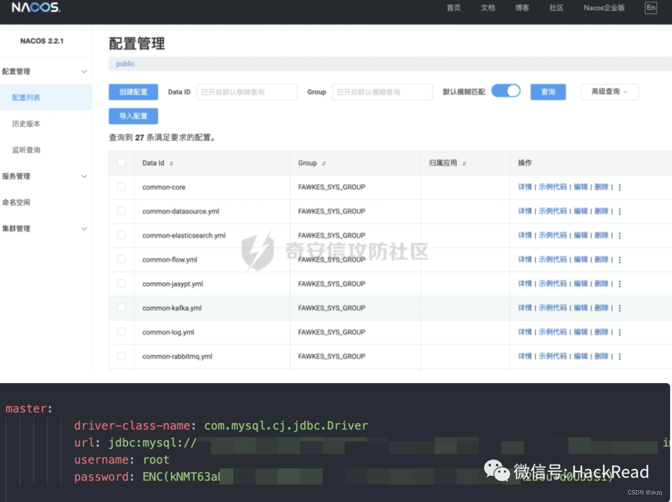The height and width of the screenshot is (502, 672).
Task: Open 示例代码 for common-log.yml
Action: pos(553,332)
